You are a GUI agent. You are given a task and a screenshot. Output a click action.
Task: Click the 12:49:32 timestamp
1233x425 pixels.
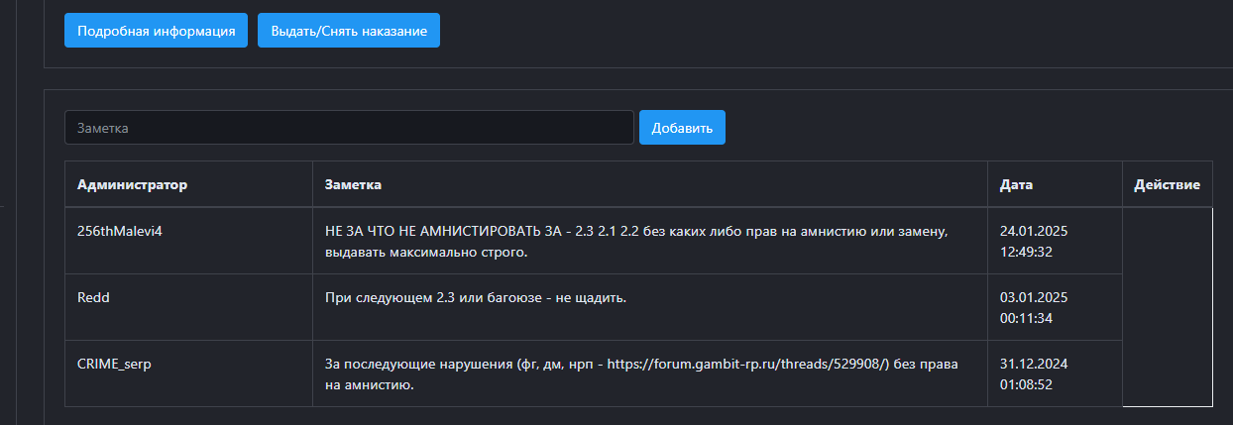coord(1026,252)
